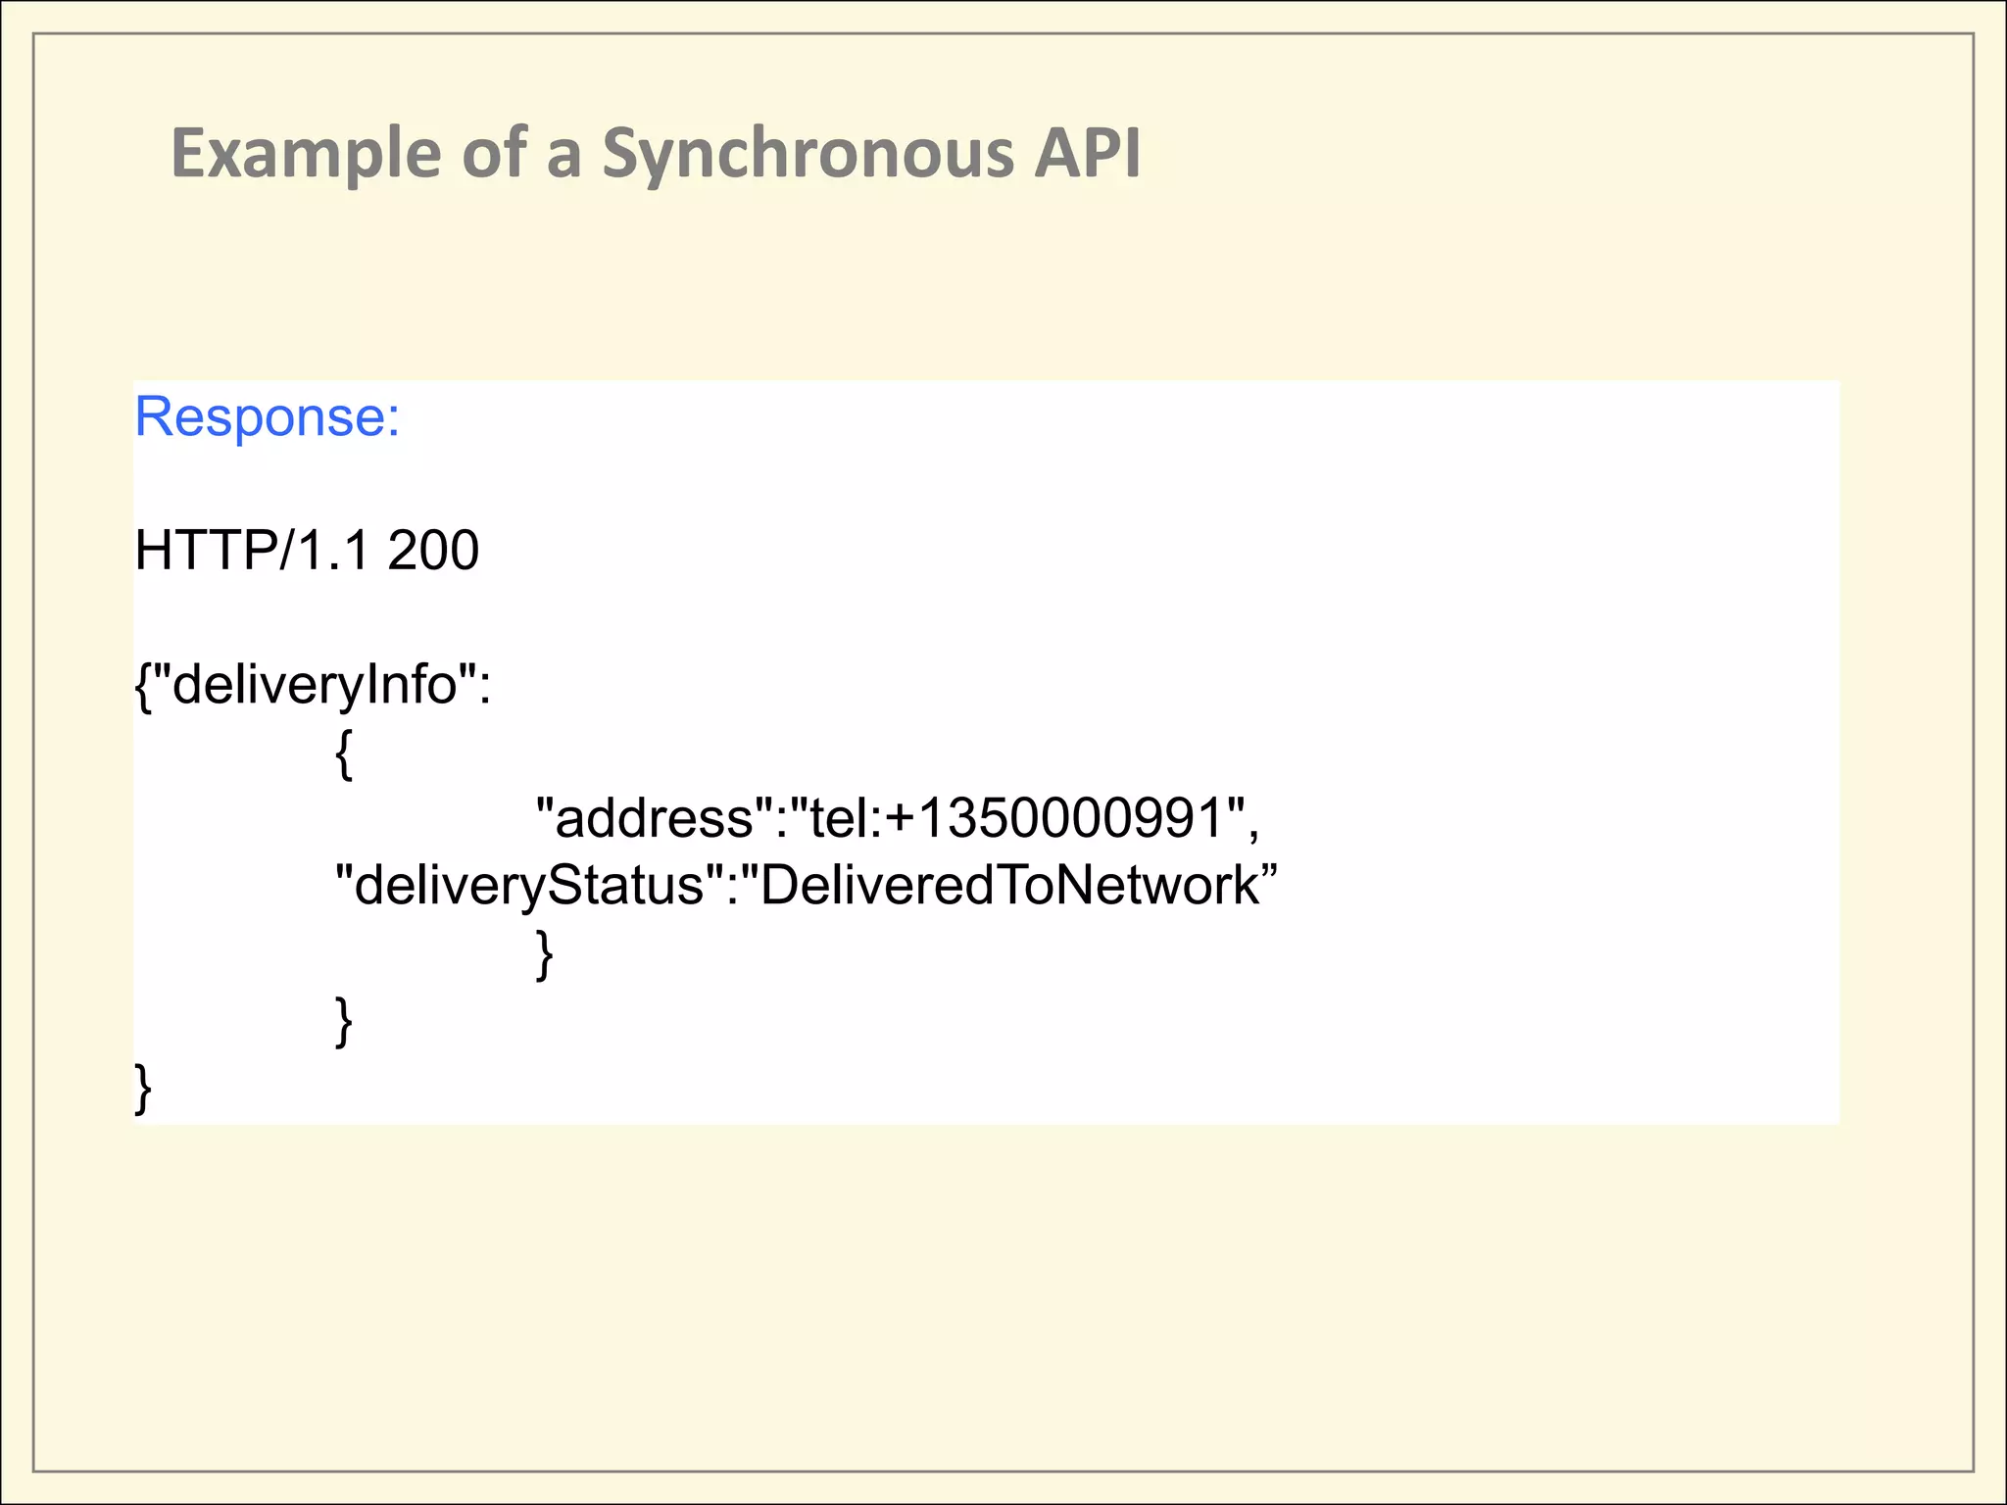Click the "200" status code
This screenshot has width=2007, height=1505.
[x=433, y=550]
